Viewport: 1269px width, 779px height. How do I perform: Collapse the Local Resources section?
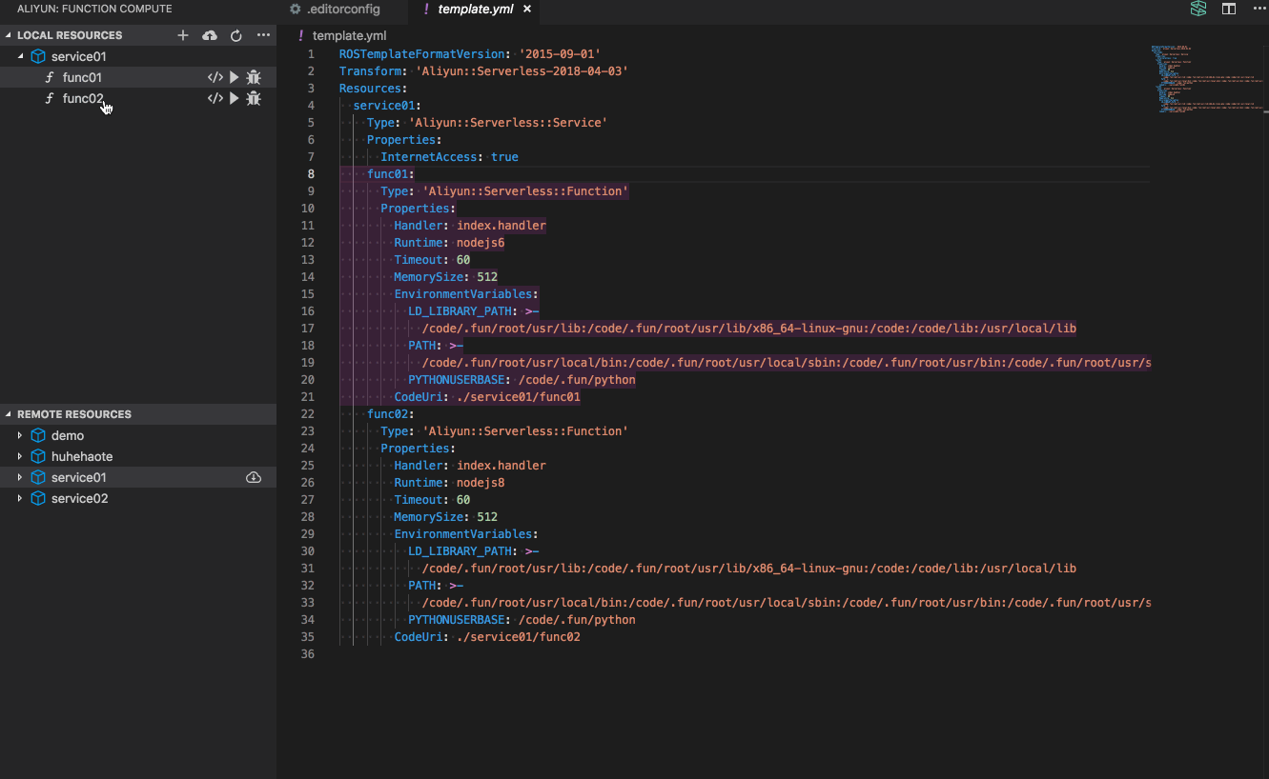click(9, 35)
